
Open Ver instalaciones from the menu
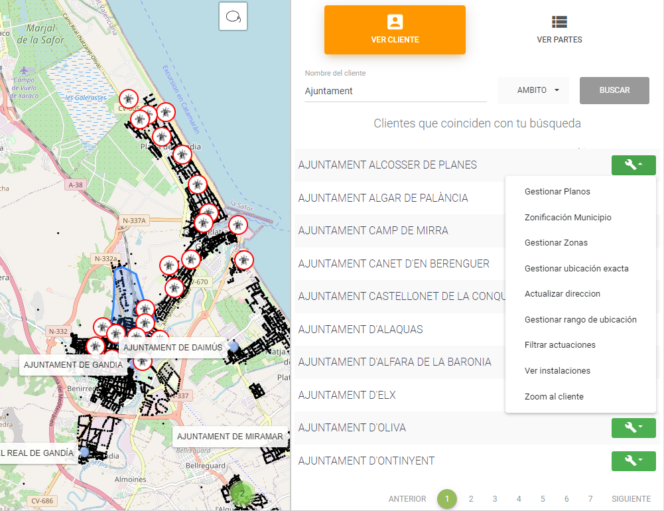[580, 371]
